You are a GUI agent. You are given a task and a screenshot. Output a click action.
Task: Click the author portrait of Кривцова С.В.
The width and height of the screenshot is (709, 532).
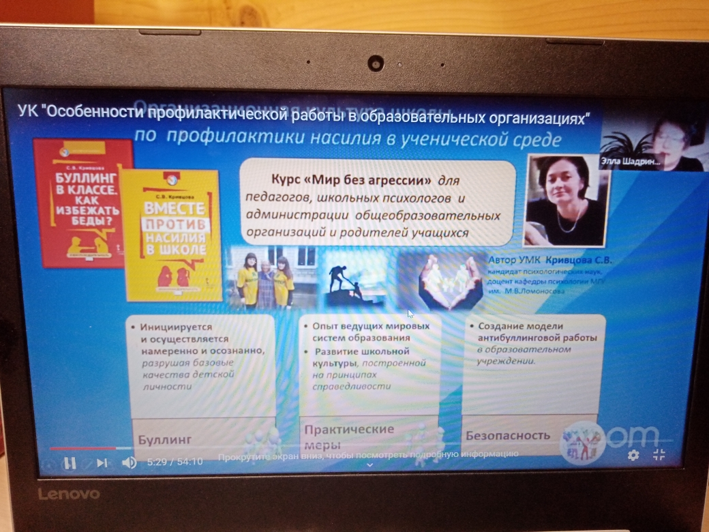point(566,199)
